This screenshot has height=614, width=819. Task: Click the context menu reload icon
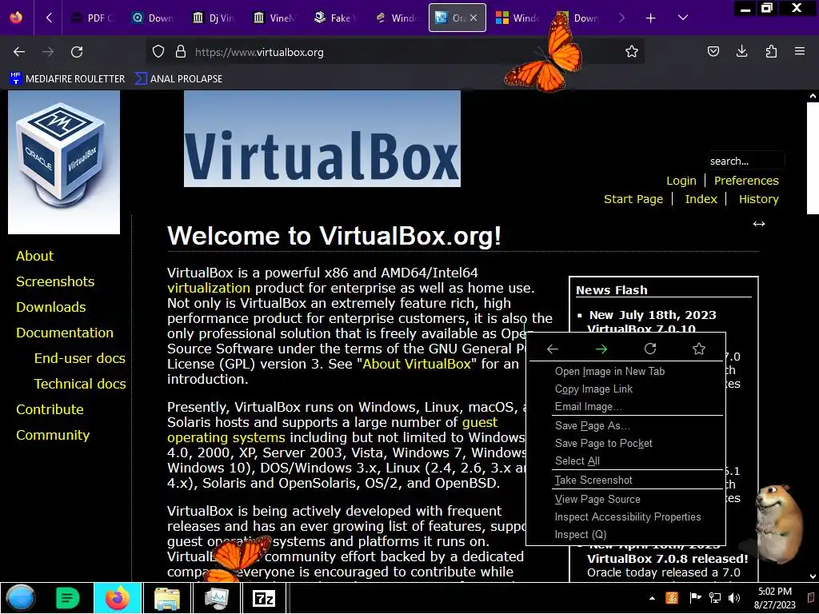[650, 349]
